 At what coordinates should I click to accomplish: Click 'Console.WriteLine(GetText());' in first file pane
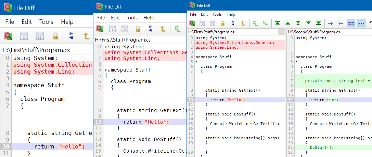coord(245,124)
